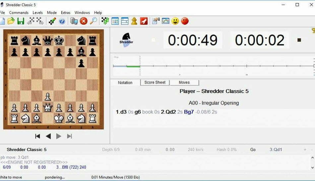Click the red wrench options icon
Viewport: 315px width, 181px height.
coord(144,21)
